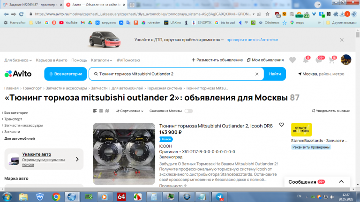Viewport: 360px width, 202px height.
Task: Open the shopping cart icon
Action: [332, 60]
